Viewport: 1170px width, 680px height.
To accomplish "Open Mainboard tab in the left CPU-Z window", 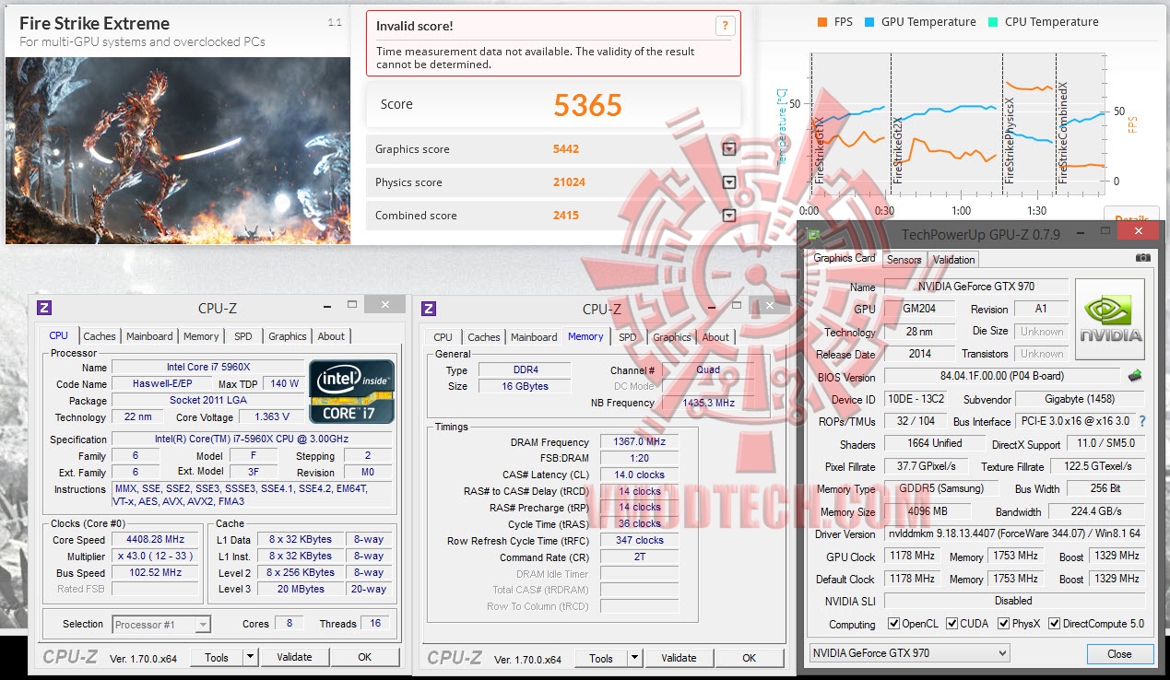I will (x=149, y=337).
